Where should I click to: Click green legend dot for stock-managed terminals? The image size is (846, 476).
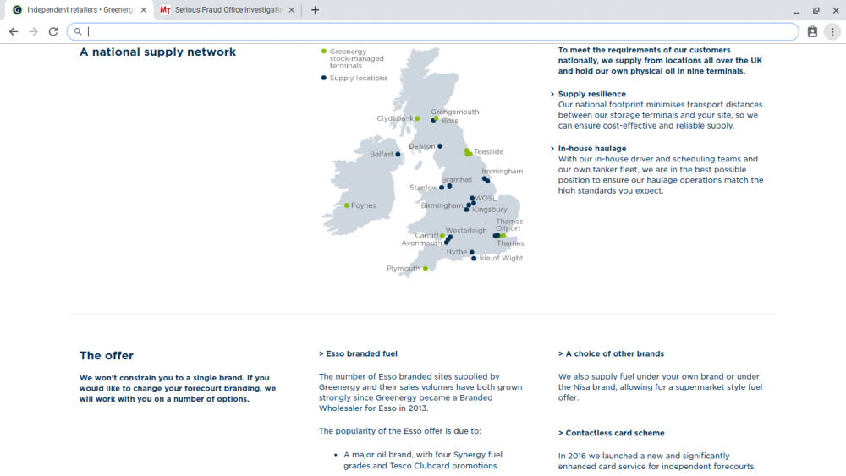tap(324, 52)
